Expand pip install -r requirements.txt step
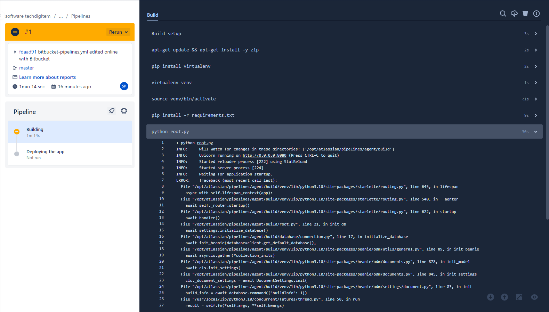 tap(345, 115)
